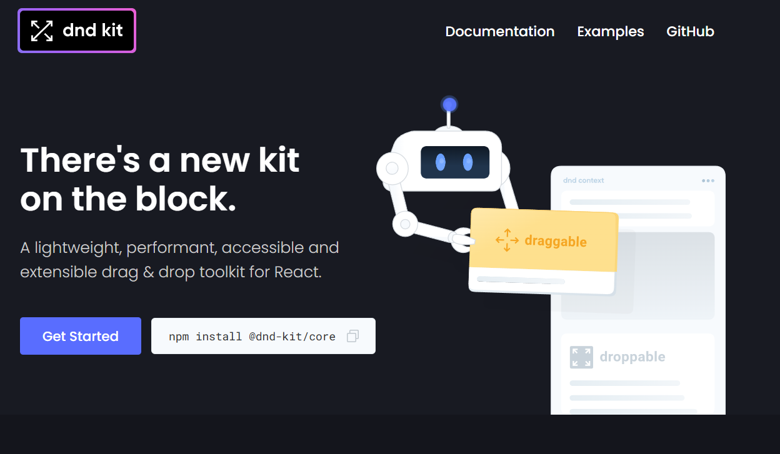780x454 pixels.
Task: Click the yellow draggable card
Action: coord(543,251)
